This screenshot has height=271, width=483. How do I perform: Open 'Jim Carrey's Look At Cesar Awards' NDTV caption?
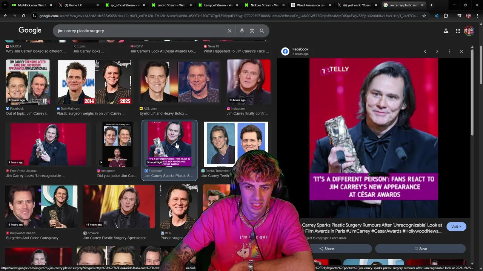pyautogui.click(x=163, y=51)
